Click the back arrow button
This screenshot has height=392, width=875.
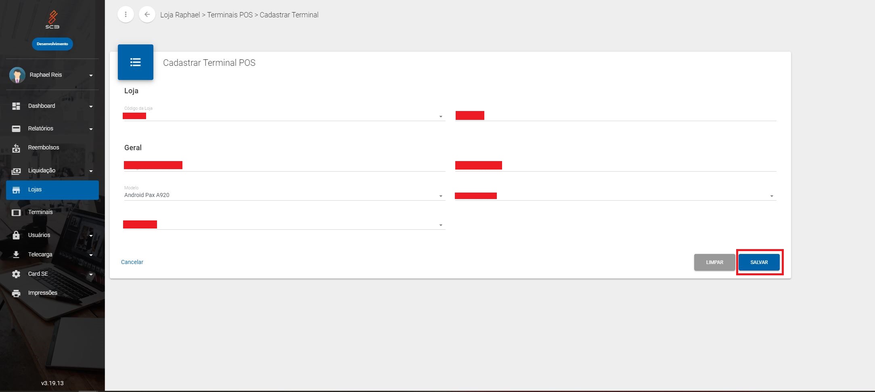click(x=147, y=15)
